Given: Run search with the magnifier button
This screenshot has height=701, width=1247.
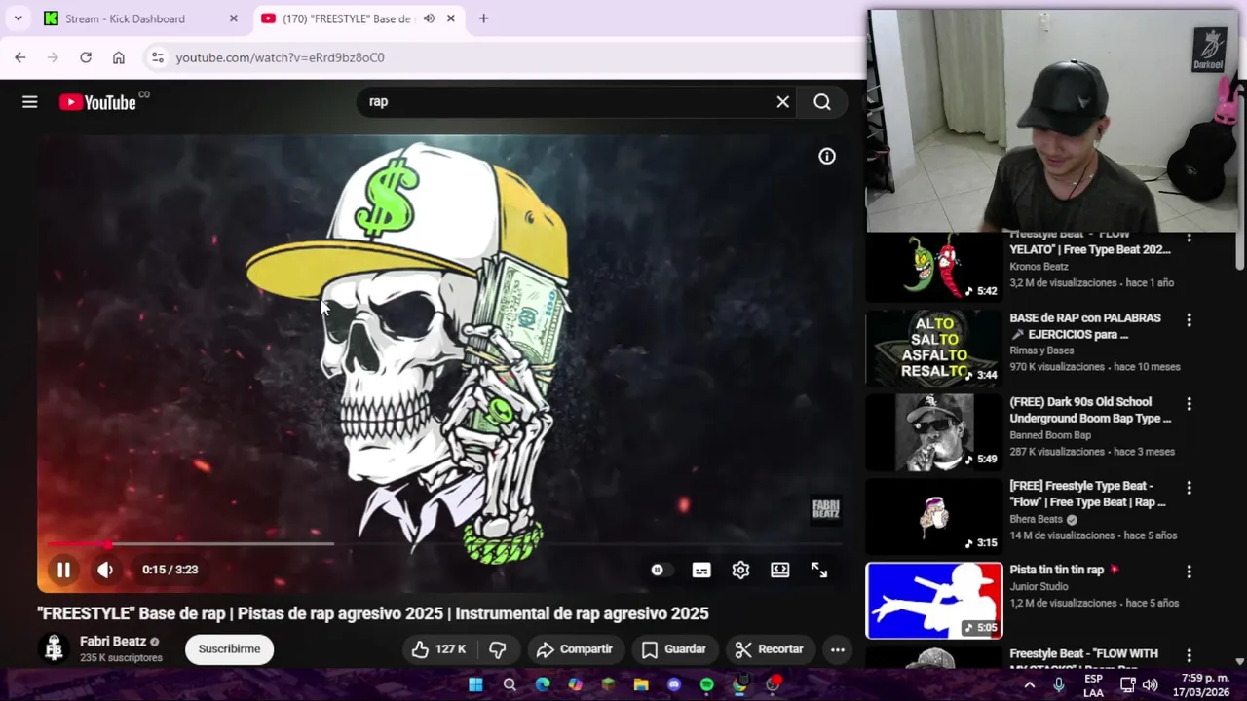Looking at the screenshot, I should [x=822, y=102].
